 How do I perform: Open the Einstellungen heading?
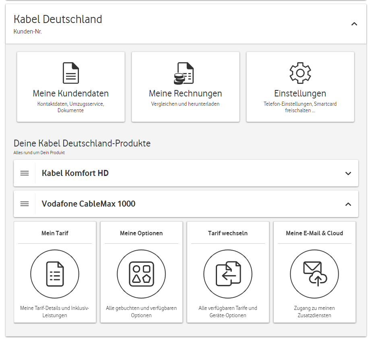tap(300, 94)
